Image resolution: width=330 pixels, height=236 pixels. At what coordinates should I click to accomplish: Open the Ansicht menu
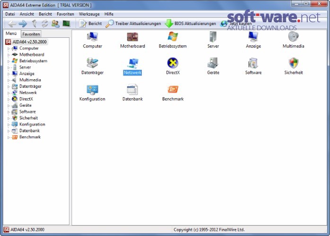pyautogui.click(x=27, y=14)
